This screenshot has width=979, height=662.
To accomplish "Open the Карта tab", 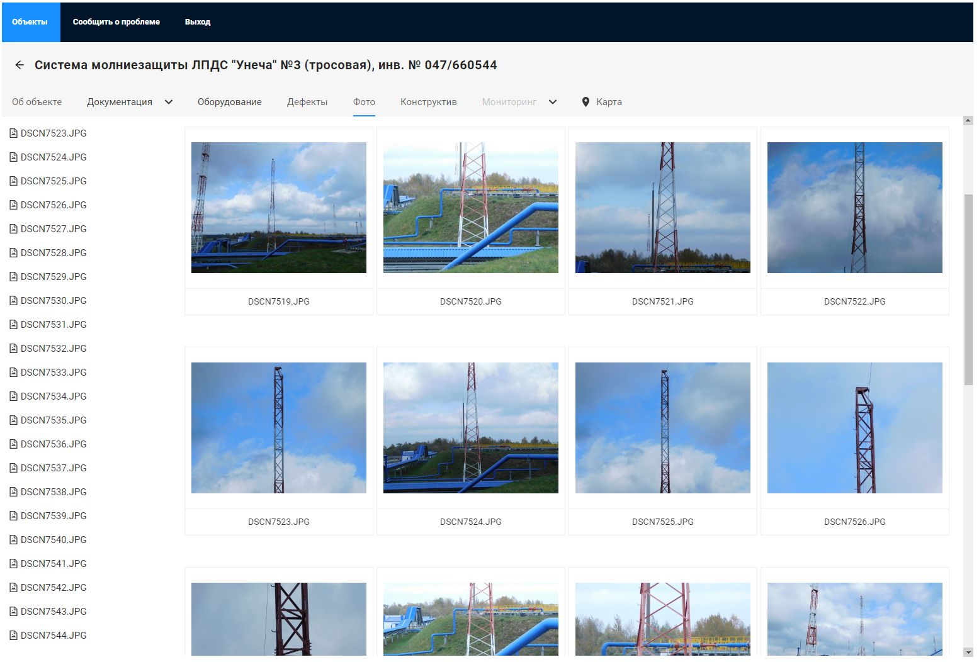I will pyautogui.click(x=609, y=102).
